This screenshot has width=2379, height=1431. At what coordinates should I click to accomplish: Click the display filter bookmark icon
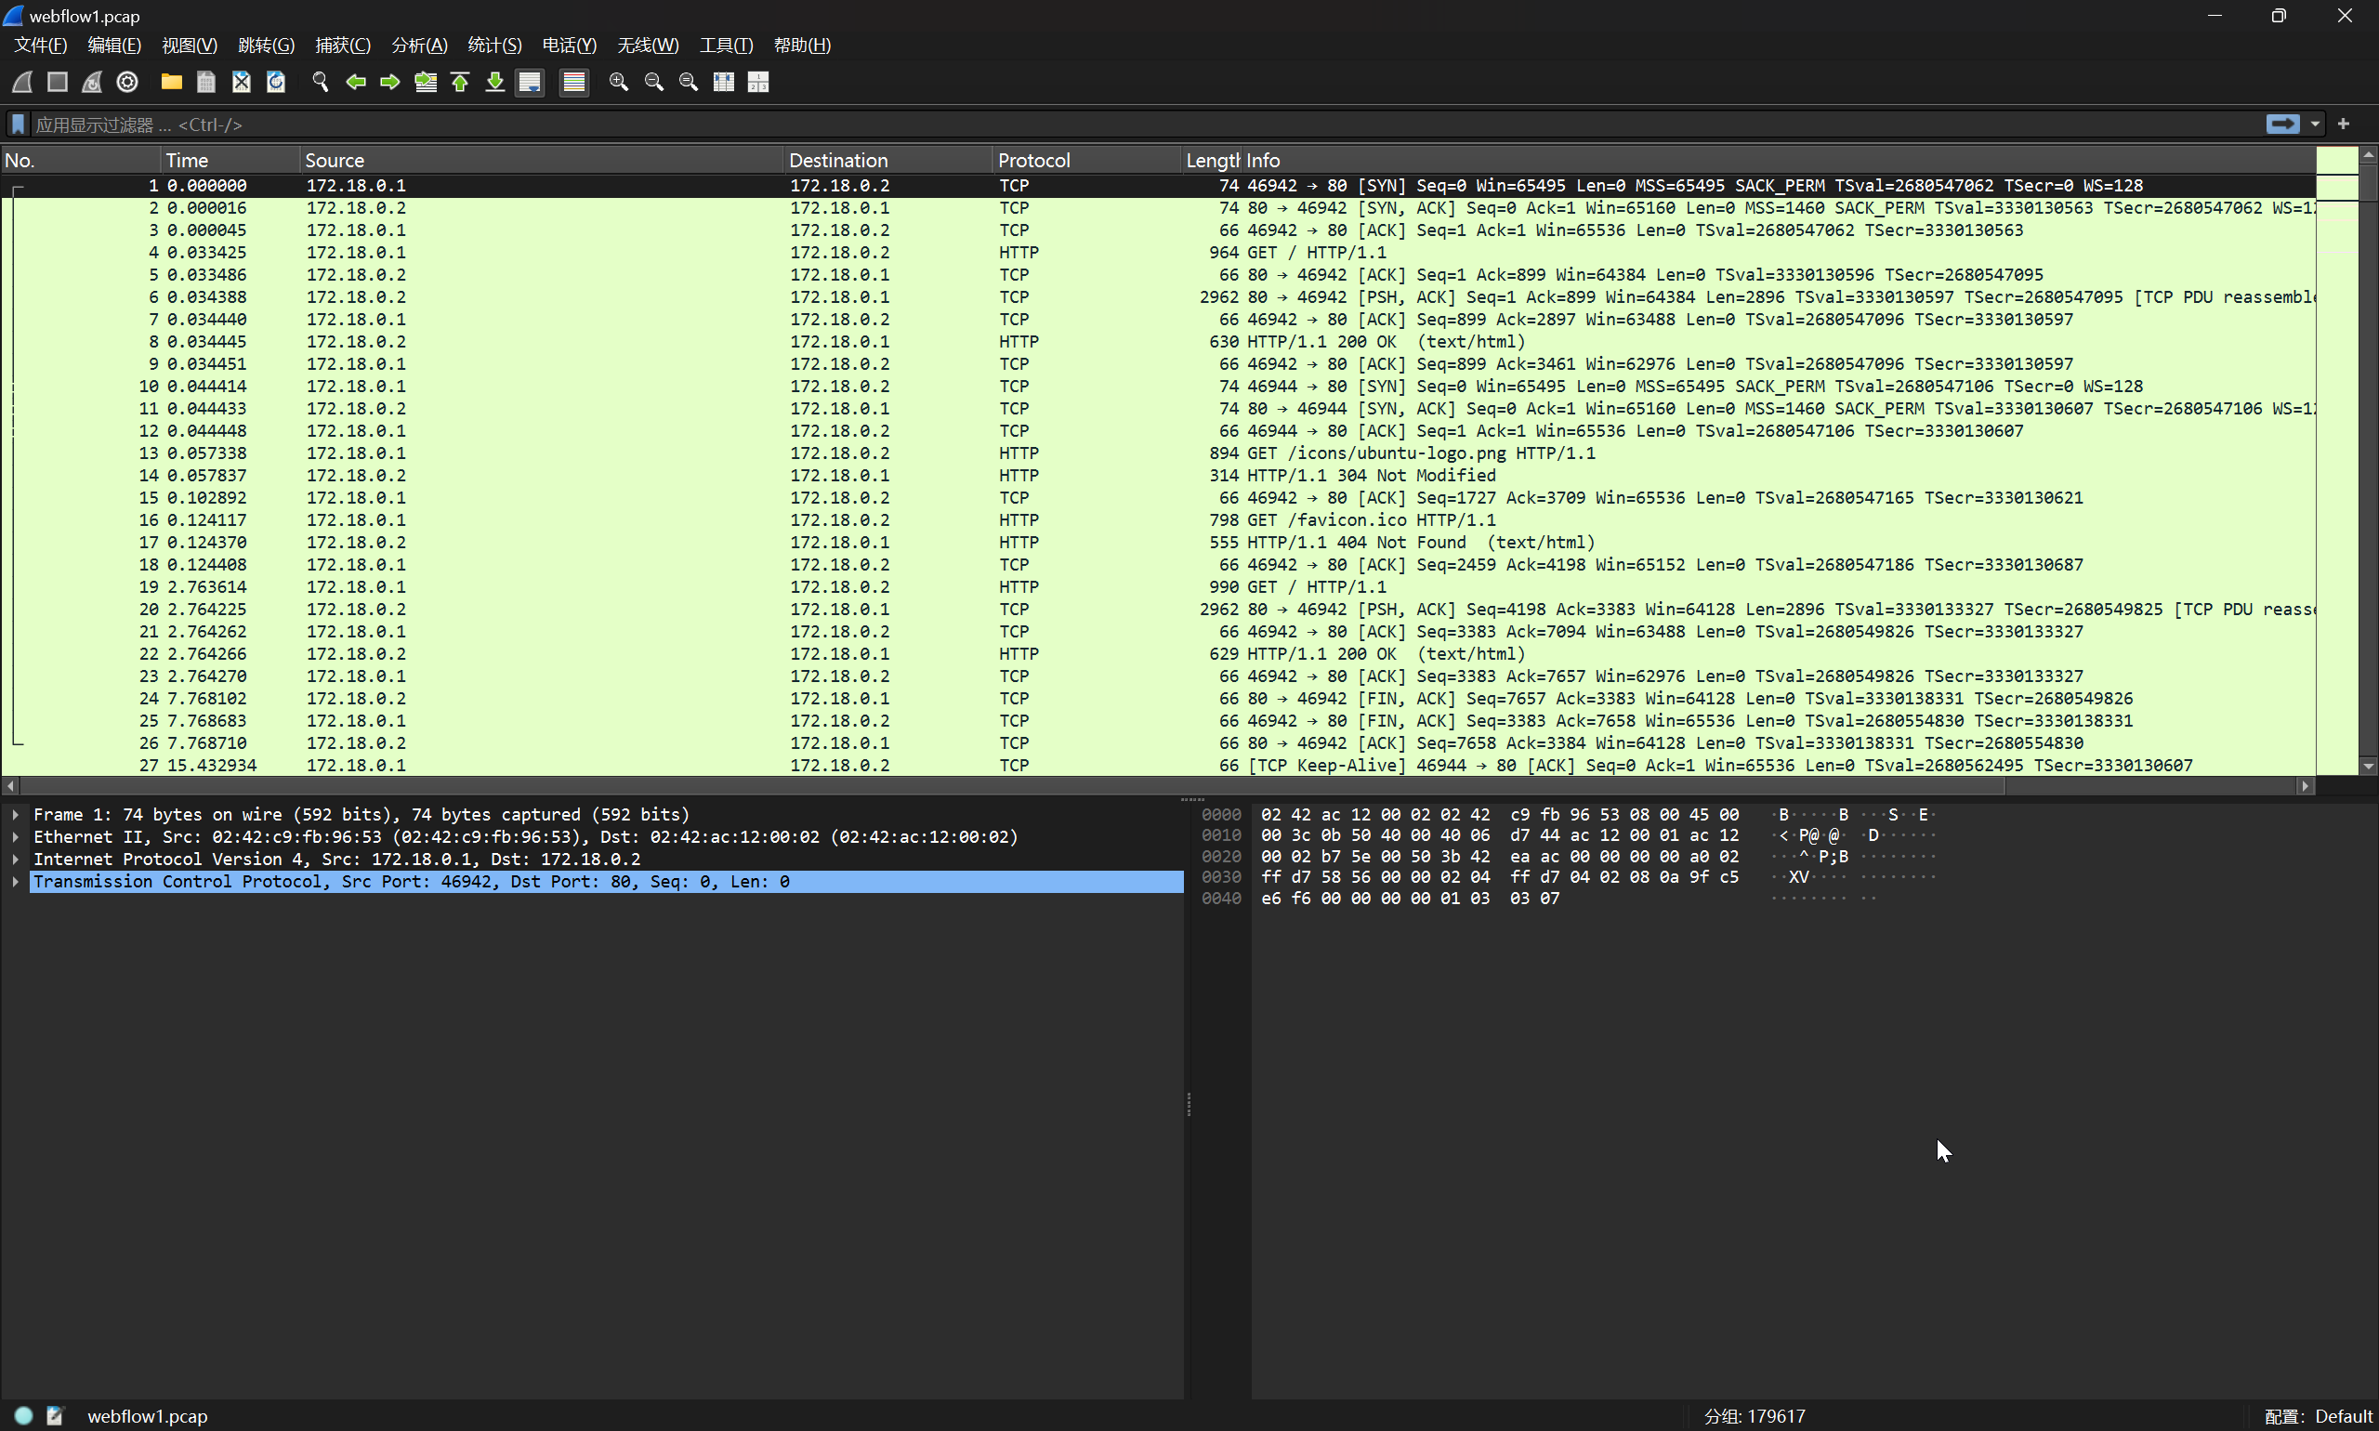[x=18, y=125]
